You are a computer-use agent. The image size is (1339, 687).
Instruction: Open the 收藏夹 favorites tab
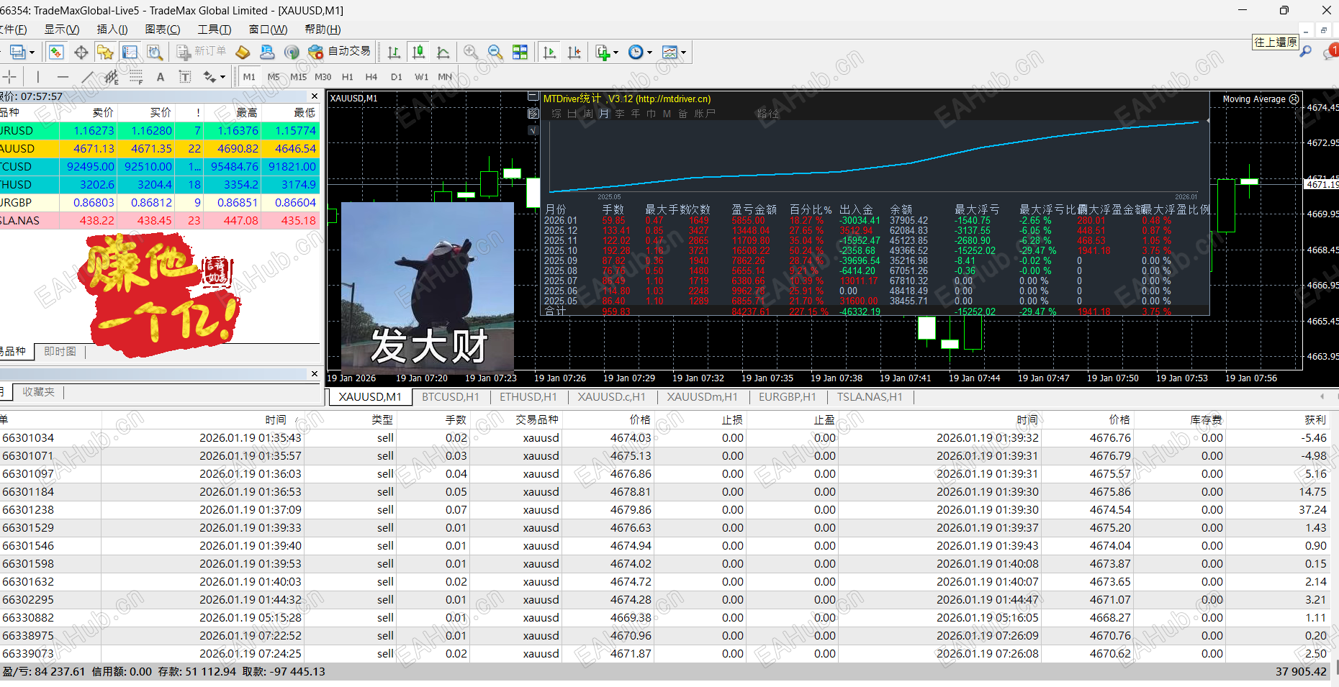tap(38, 392)
